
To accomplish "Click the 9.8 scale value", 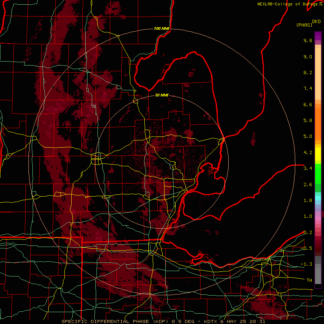I will click(308, 40).
